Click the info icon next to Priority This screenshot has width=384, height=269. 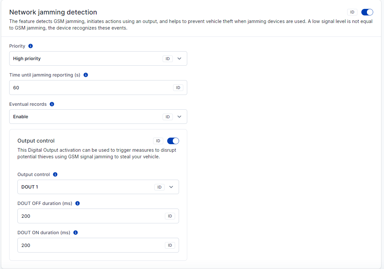pyautogui.click(x=31, y=46)
